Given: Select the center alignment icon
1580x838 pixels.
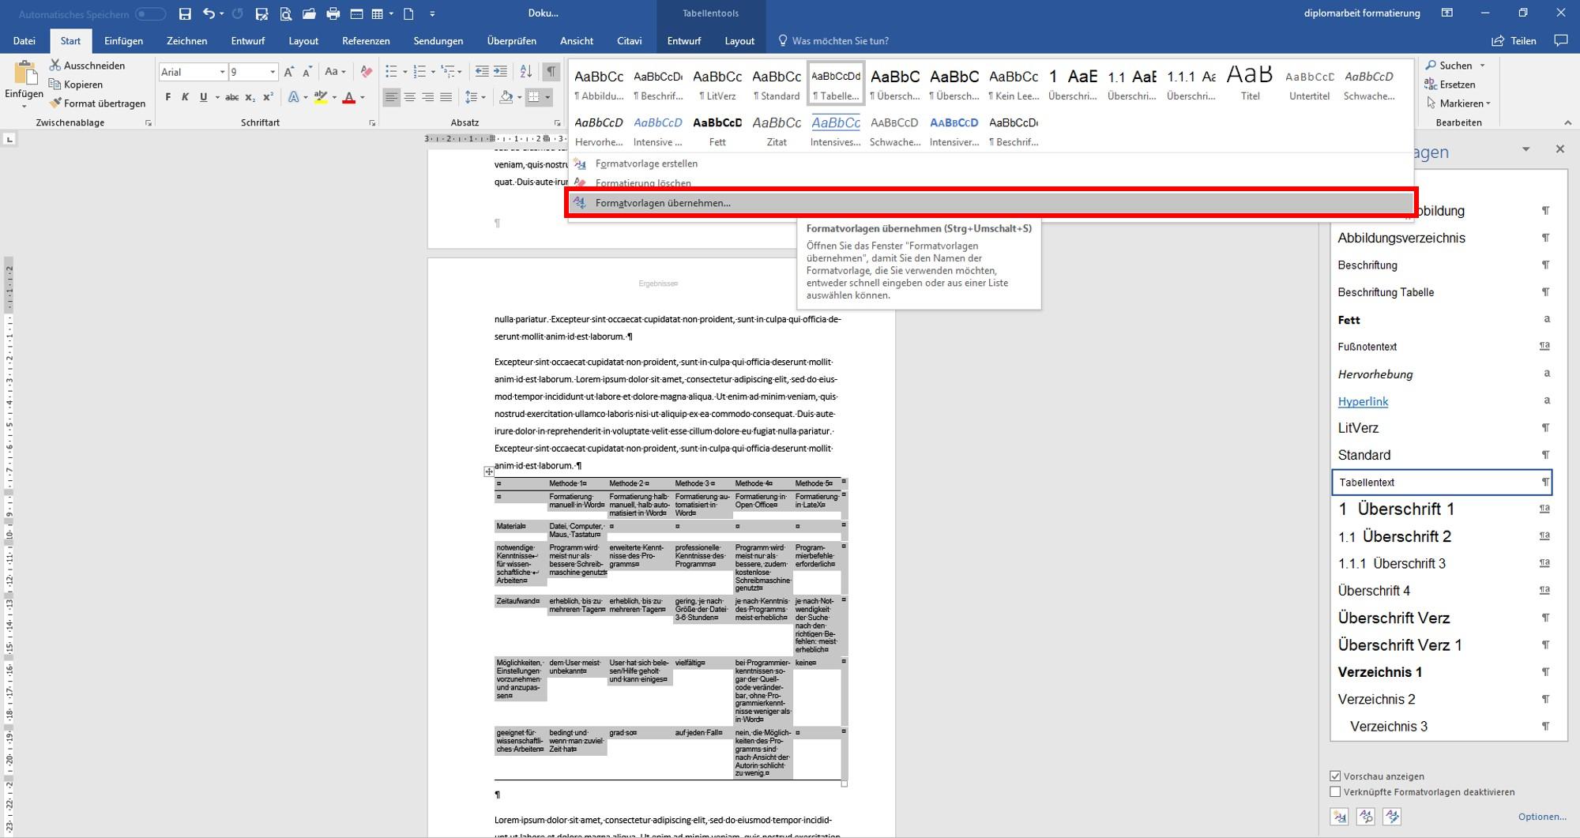Looking at the screenshot, I should (409, 97).
